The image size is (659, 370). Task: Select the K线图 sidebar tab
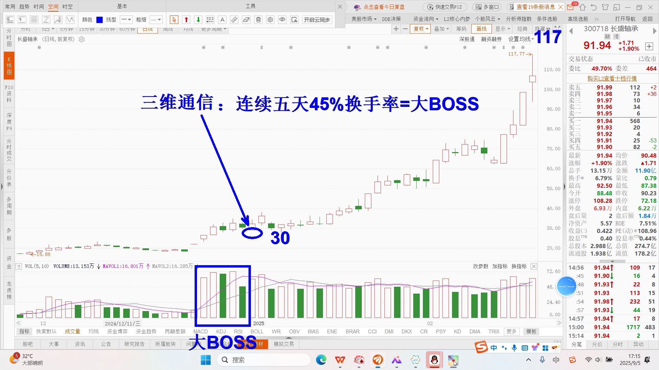[9, 65]
